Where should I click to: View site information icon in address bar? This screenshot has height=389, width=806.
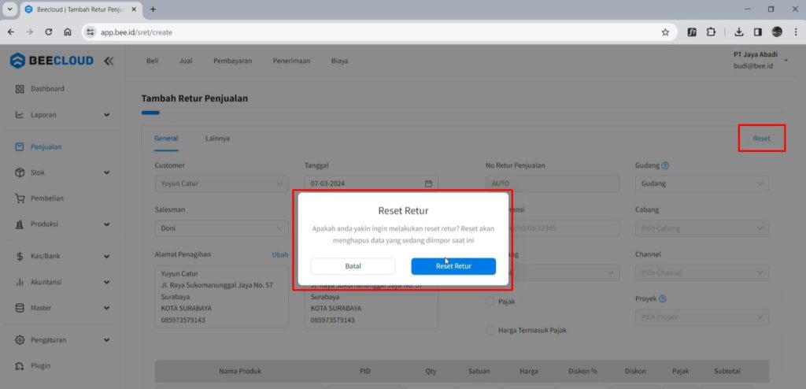point(91,32)
